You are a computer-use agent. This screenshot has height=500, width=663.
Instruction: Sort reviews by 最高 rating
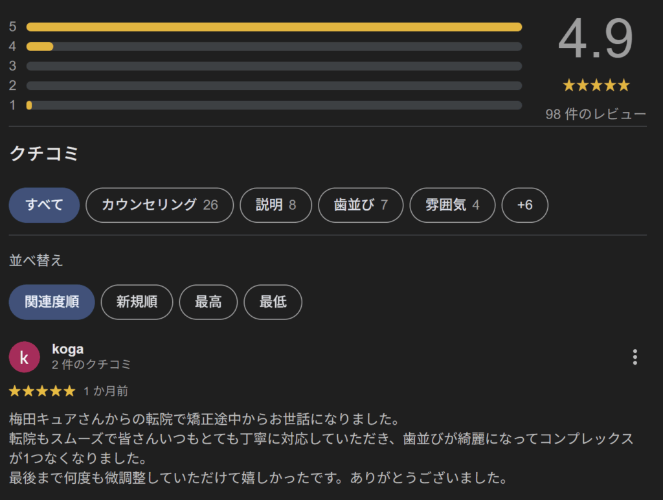[x=208, y=302]
